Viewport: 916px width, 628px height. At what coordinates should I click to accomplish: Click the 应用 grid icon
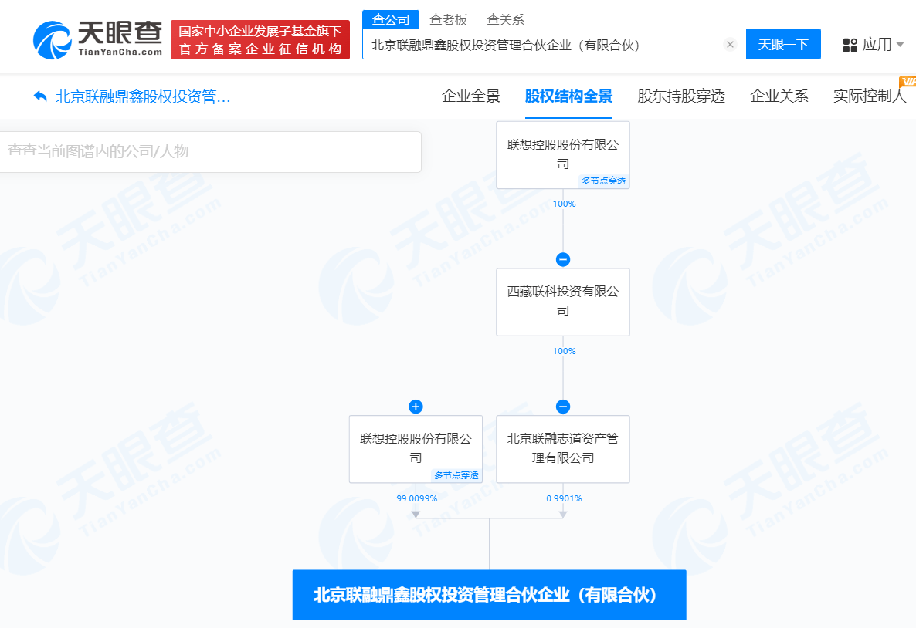[x=850, y=45]
